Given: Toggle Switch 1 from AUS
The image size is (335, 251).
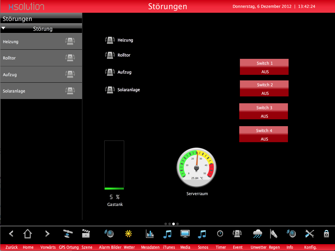Looking at the screenshot, I should tap(264, 67).
